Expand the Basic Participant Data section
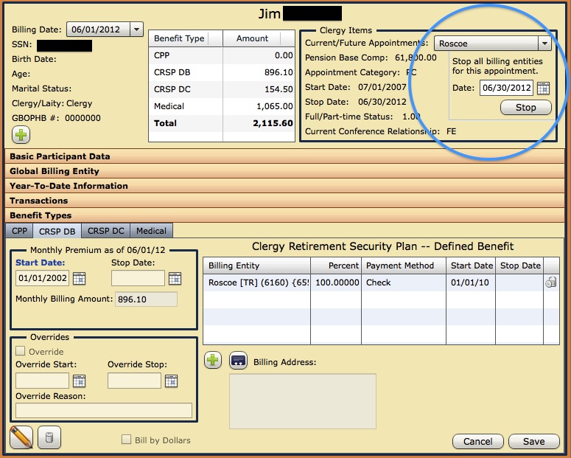Image resolution: width=571 pixels, height=458 pixels. [284, 156]
